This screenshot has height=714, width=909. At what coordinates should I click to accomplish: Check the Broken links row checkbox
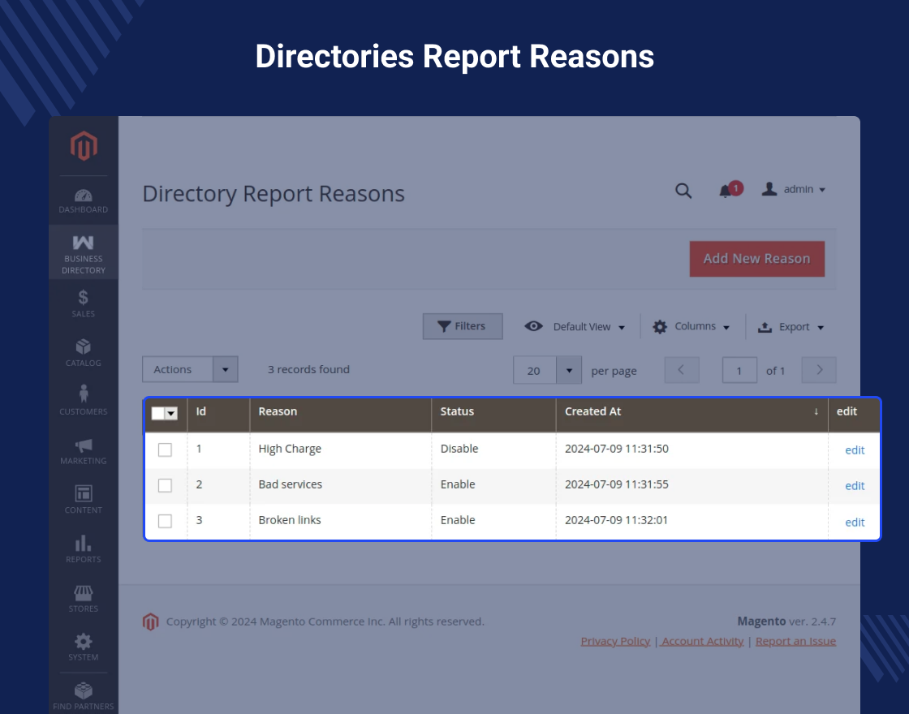point(166,521)
